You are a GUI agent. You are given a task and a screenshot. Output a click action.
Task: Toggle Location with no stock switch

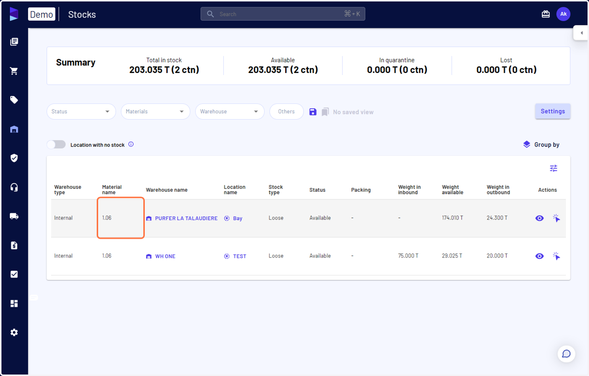[56, 145]
